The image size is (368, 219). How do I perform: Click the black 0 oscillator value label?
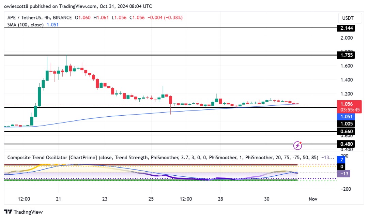point(341,166)
